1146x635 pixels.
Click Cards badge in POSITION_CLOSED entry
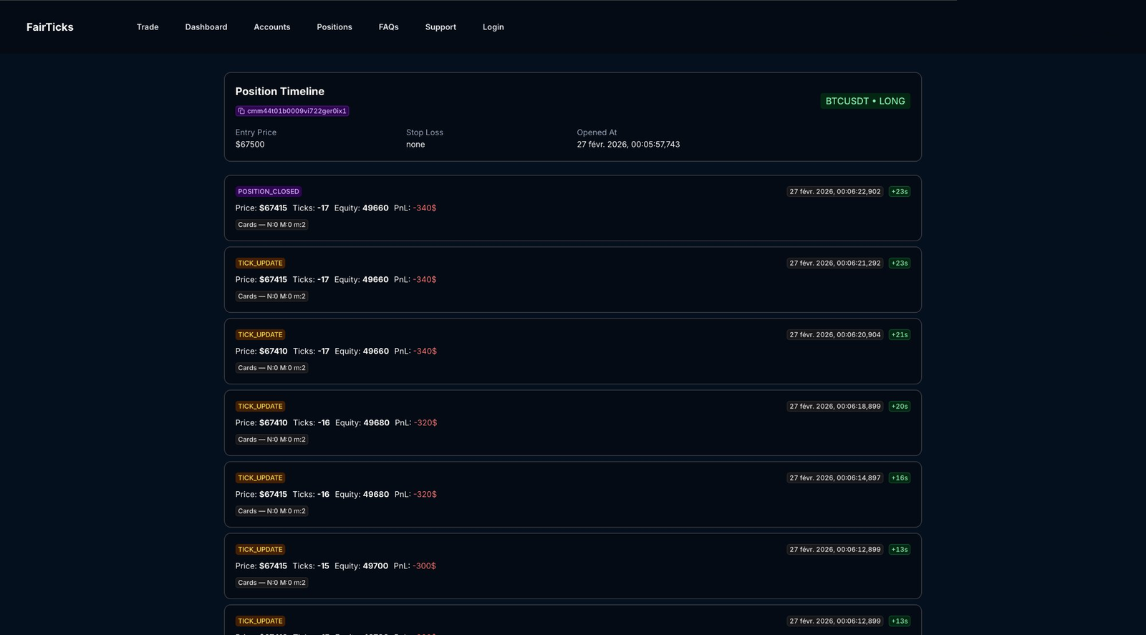272,225
